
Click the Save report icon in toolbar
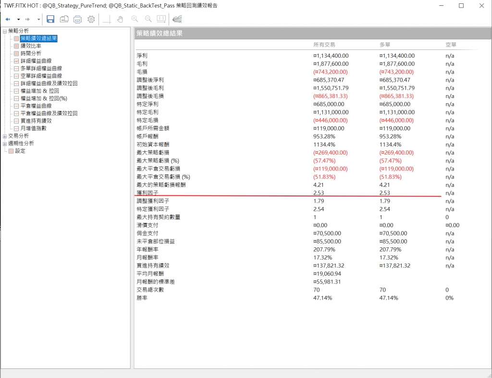pyautogui.click(x=50, y=19)
